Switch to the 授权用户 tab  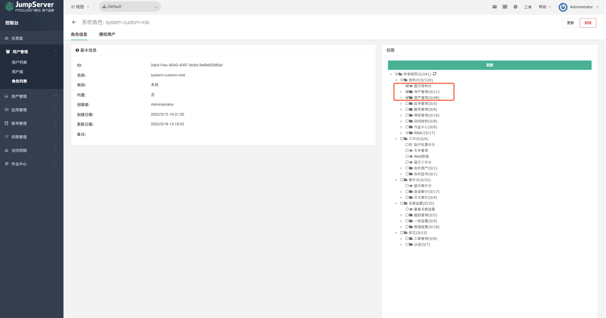coord(107,34)
